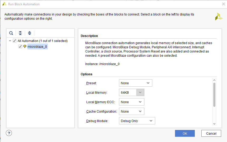Open the help question mark button
Image resolution: width=227 pixels, height=142 pixels.
[x=9, y=133]
